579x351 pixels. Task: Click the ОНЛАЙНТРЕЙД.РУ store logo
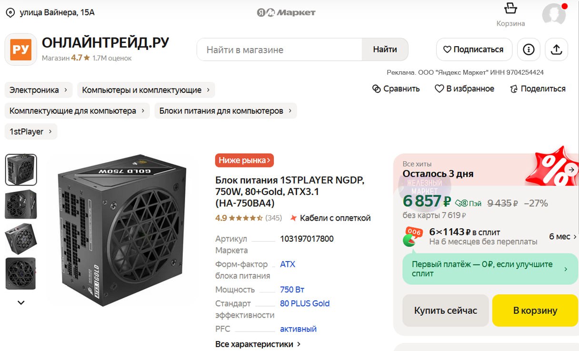[x=21, y=49]
